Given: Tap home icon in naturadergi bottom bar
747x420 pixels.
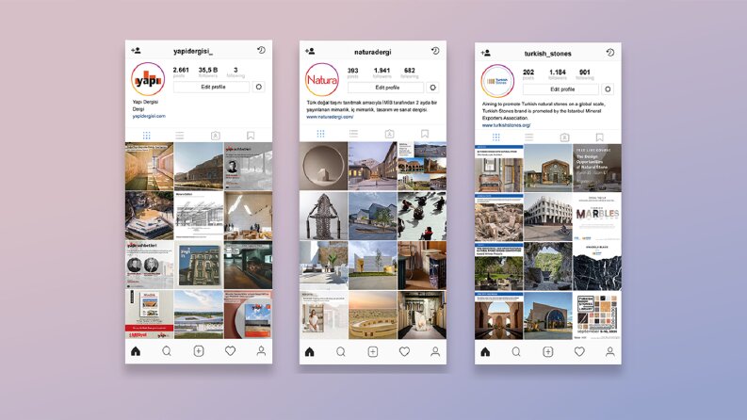Looking at the screenshot, I should pyautogui.click(x=310, y=352).
